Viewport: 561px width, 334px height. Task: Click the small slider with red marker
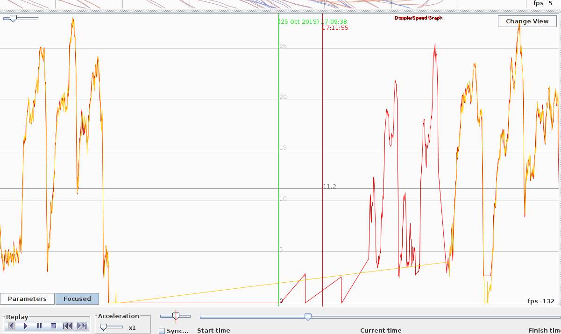[176, 316]
